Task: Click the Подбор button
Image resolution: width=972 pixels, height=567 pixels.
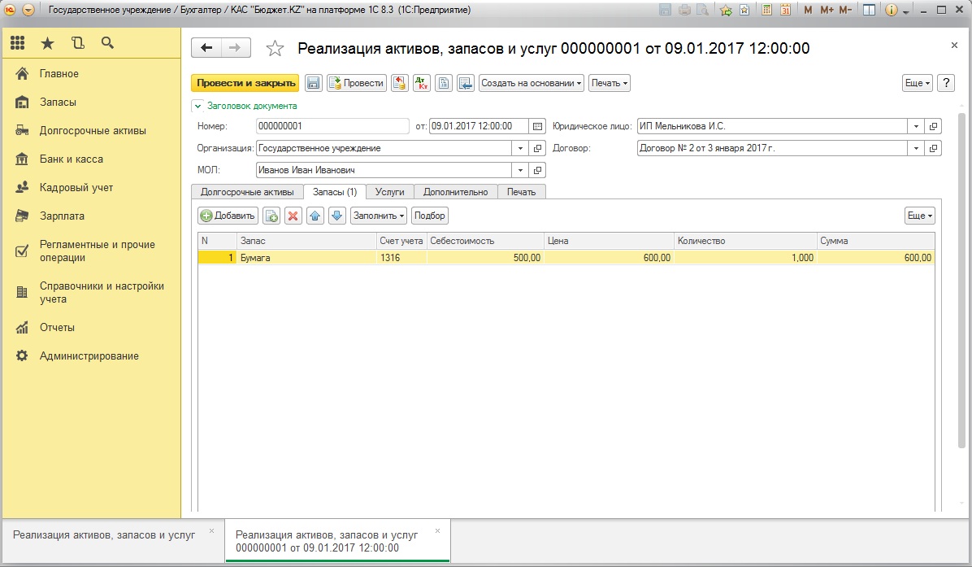Action: (x=430, y=216)
